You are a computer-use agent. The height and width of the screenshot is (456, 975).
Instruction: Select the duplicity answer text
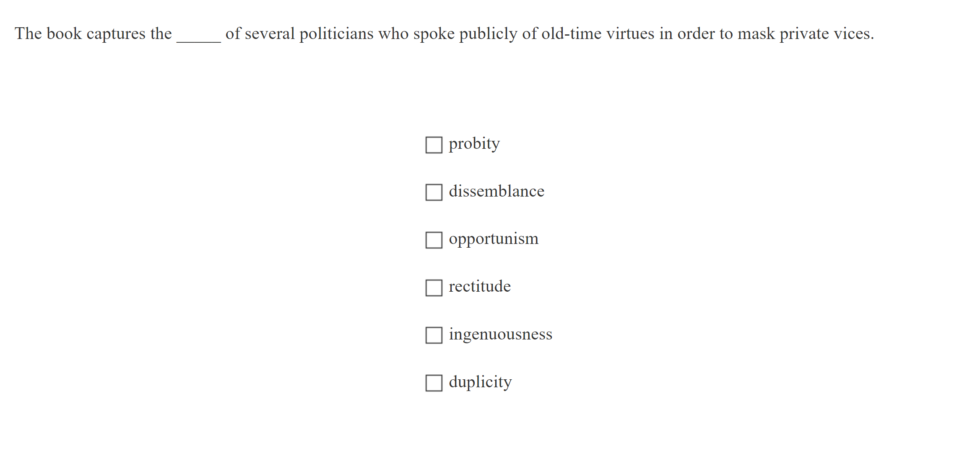[x=480, y=382]
